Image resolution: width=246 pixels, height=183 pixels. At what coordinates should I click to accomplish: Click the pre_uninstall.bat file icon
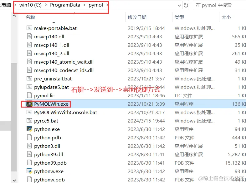[29, 79]
